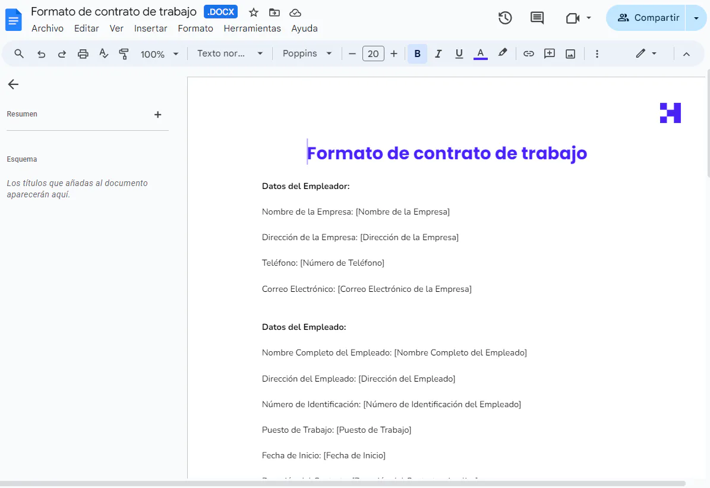
Task: Run spelling check via spell-check icon
Action: 103,53
